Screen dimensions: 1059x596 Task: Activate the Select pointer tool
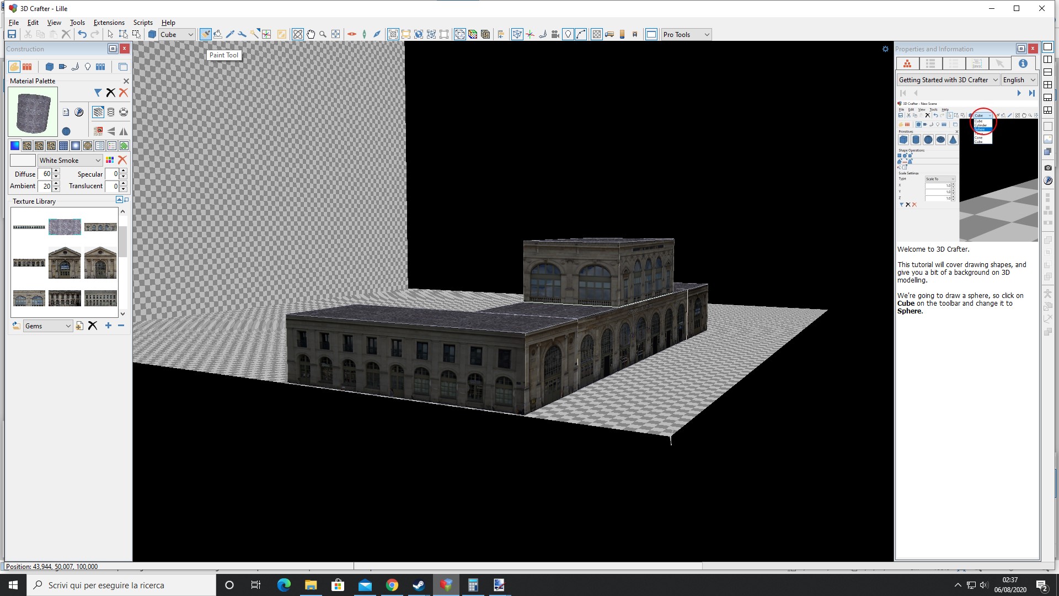click(x=110, y=34)
